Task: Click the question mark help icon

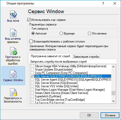Action: tap(103, 3)
